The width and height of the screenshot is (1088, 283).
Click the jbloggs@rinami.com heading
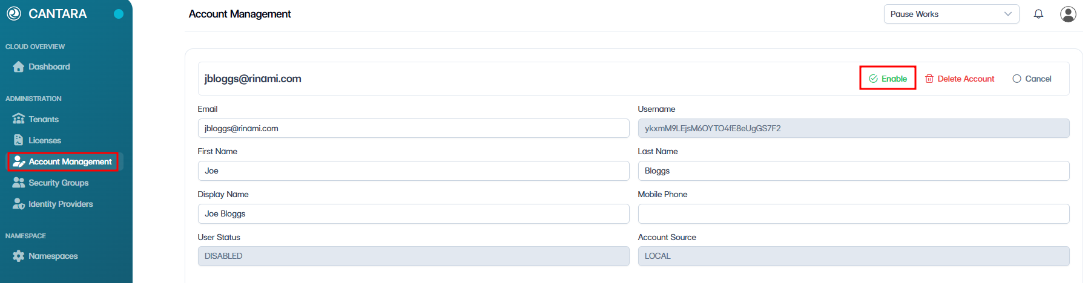252,79
